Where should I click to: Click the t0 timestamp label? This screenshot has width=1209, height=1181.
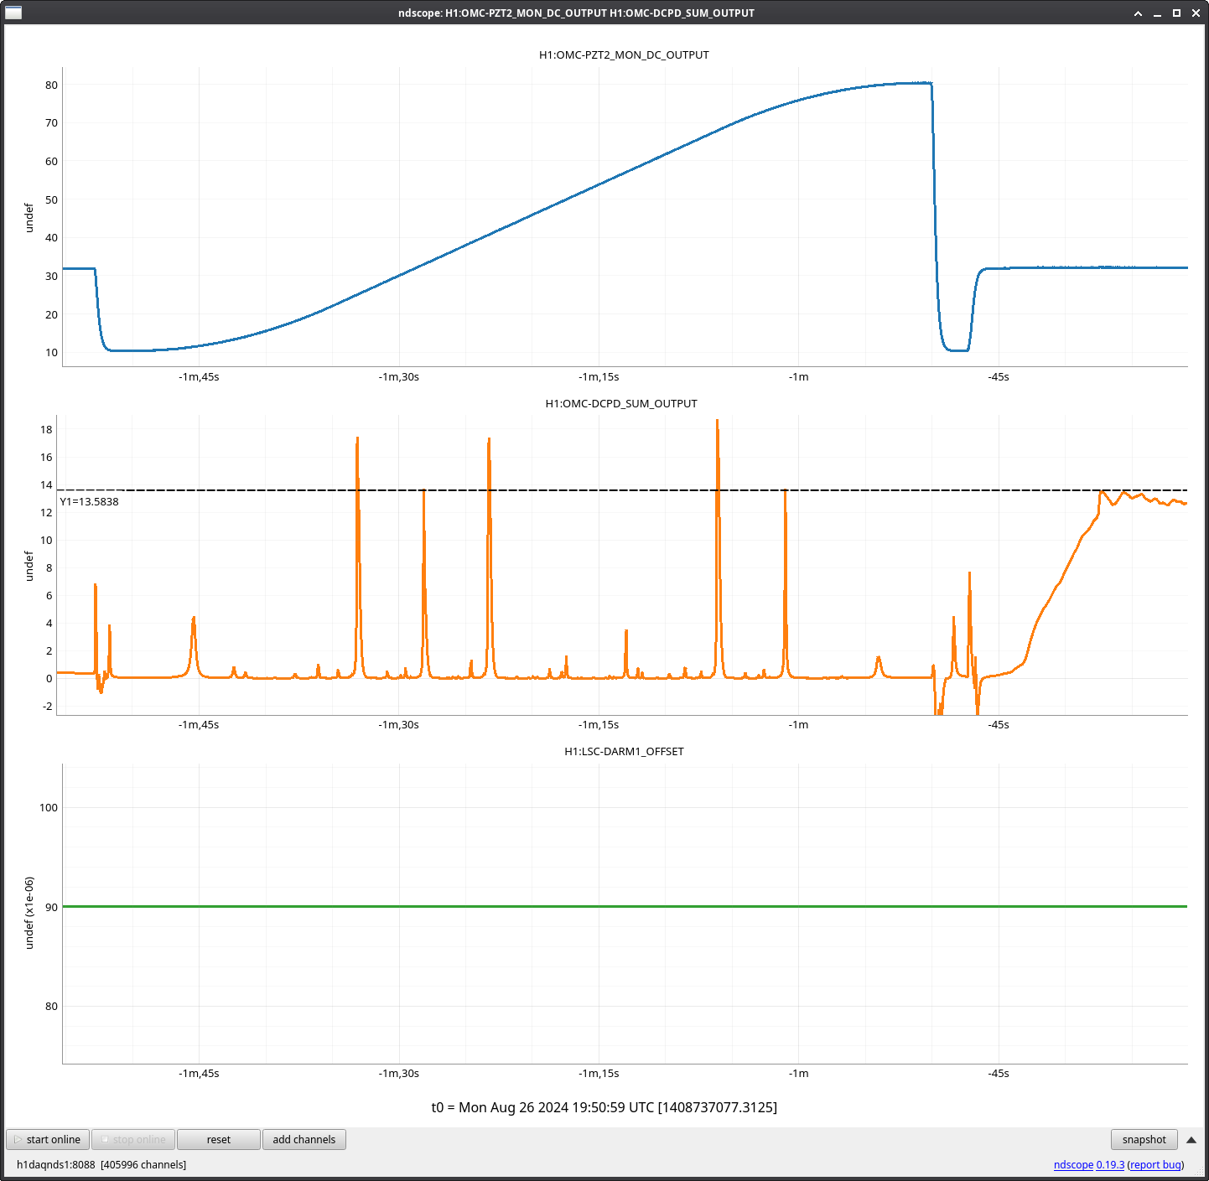click(604, 1107)
